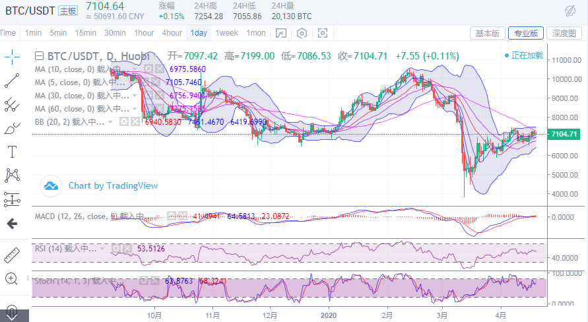The height and width of the screenshot is (322, 588).
Task: Expand the MA (30, close, 0) dropdown arrow
Action: tap(135, 96)
